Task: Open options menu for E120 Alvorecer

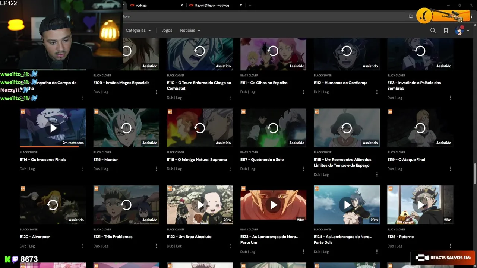Action: (83, 246)
